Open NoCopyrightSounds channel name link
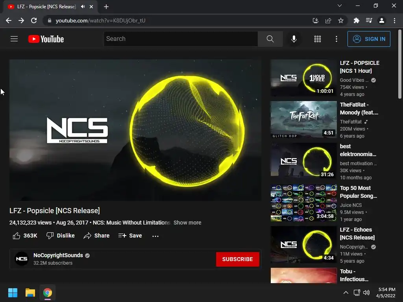This screenshot has width=403, height=302. pyautogui.click(x=58, y=255)
